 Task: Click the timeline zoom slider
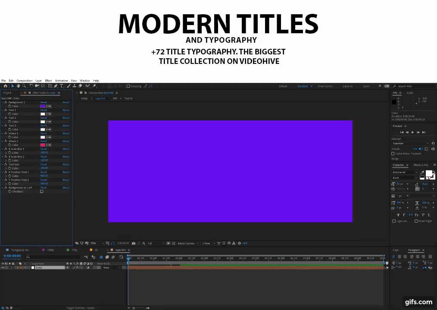point(134,308)
